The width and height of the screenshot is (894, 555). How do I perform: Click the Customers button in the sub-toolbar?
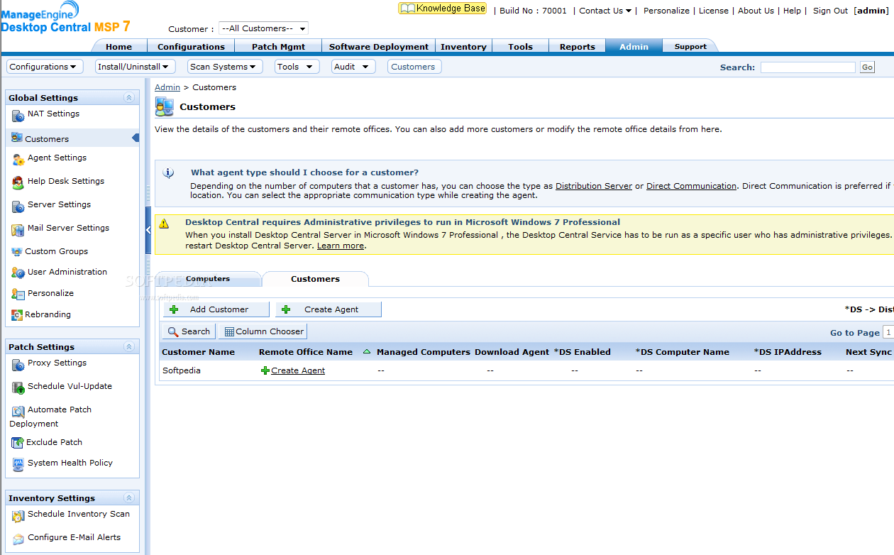tap(413, 67)
